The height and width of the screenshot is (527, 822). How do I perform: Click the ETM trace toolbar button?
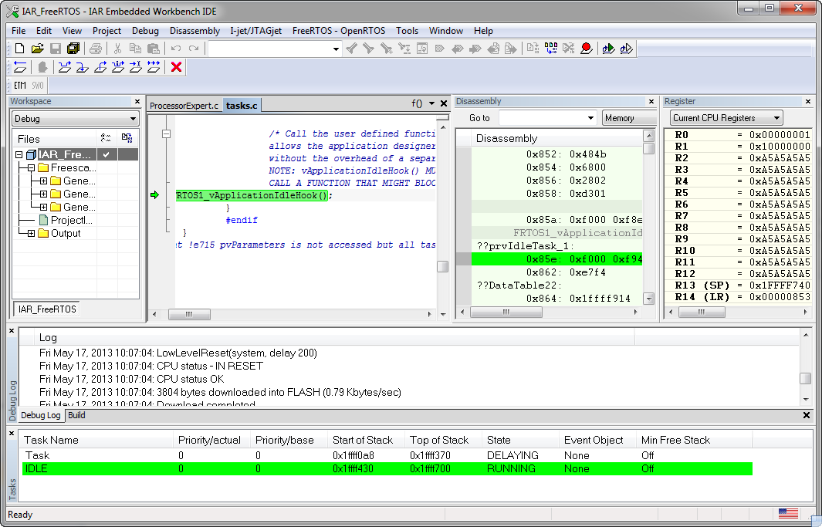tap(20, 86)
